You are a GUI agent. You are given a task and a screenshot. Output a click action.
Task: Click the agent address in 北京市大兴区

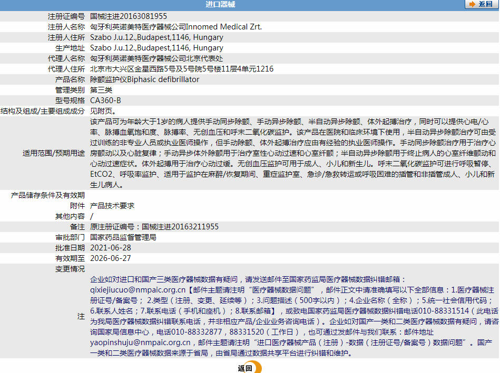point(182,69)
